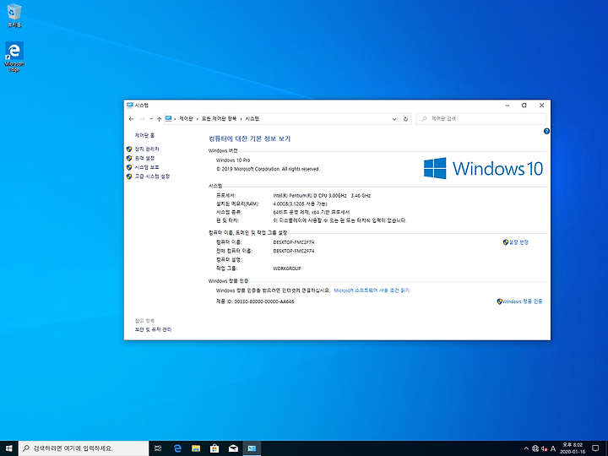608x456 pixels.
Task: Open the Recycle Bin desktop icon
Action: click(x=14, y=15)
